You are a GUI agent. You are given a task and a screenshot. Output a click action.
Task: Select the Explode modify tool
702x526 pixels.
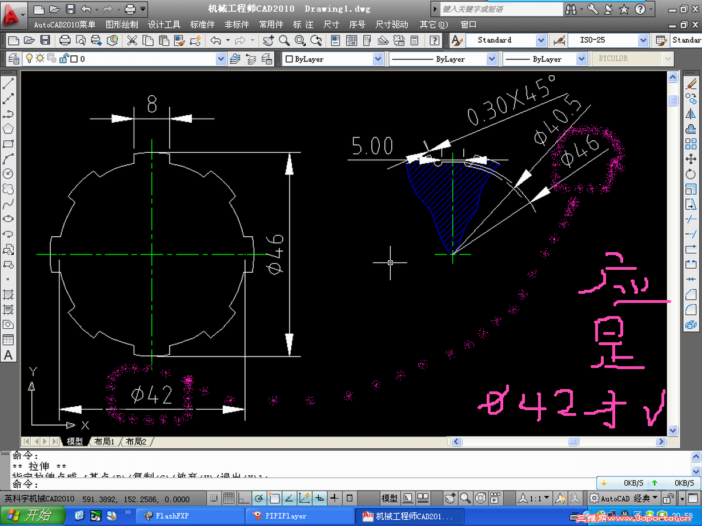click(691, 325)
